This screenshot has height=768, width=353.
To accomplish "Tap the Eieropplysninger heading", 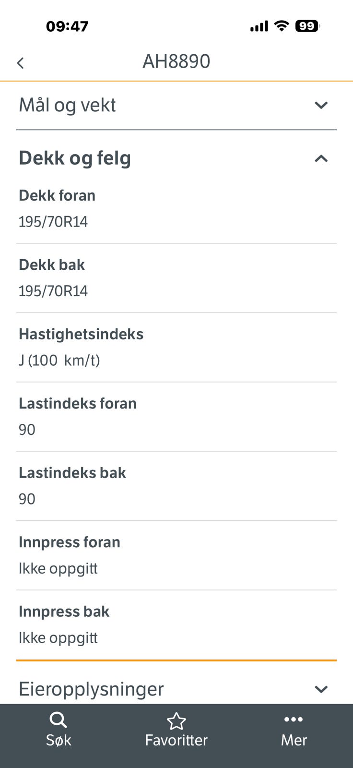I will (x=91, y=689).
